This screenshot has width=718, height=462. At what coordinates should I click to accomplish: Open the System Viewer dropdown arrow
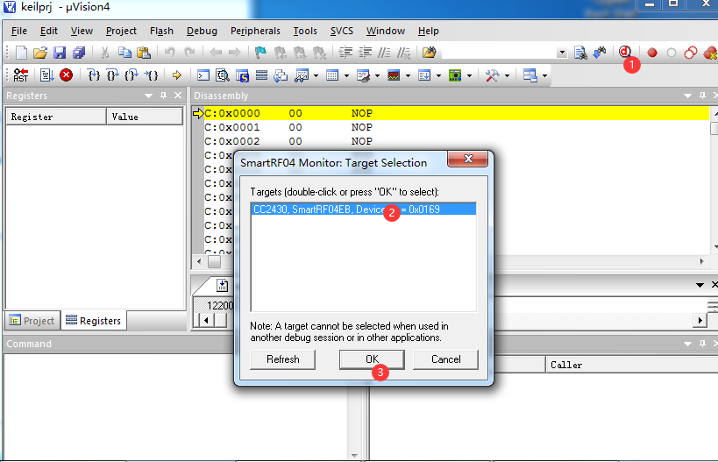tap(469, 75)
